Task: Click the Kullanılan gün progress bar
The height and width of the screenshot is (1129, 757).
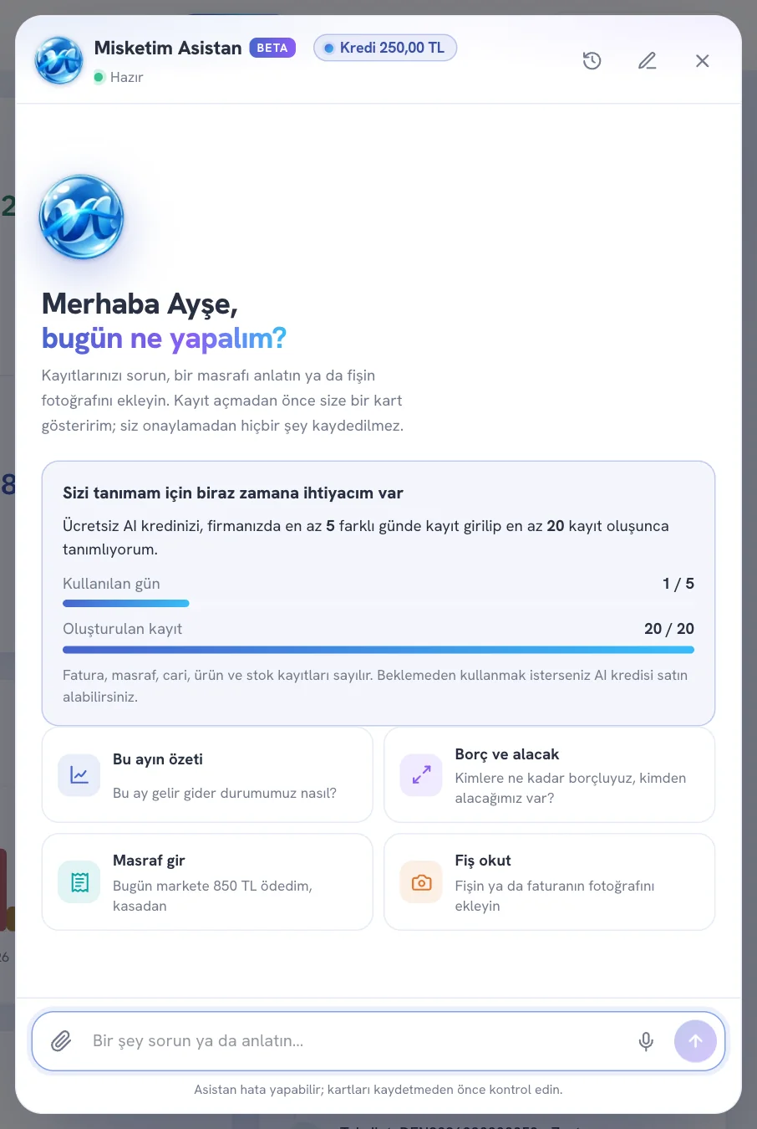Action: coord(378,603)
